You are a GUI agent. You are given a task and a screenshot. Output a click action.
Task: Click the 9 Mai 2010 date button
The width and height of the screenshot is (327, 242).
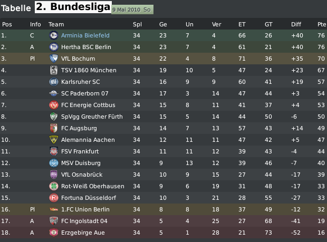[132, 9]
